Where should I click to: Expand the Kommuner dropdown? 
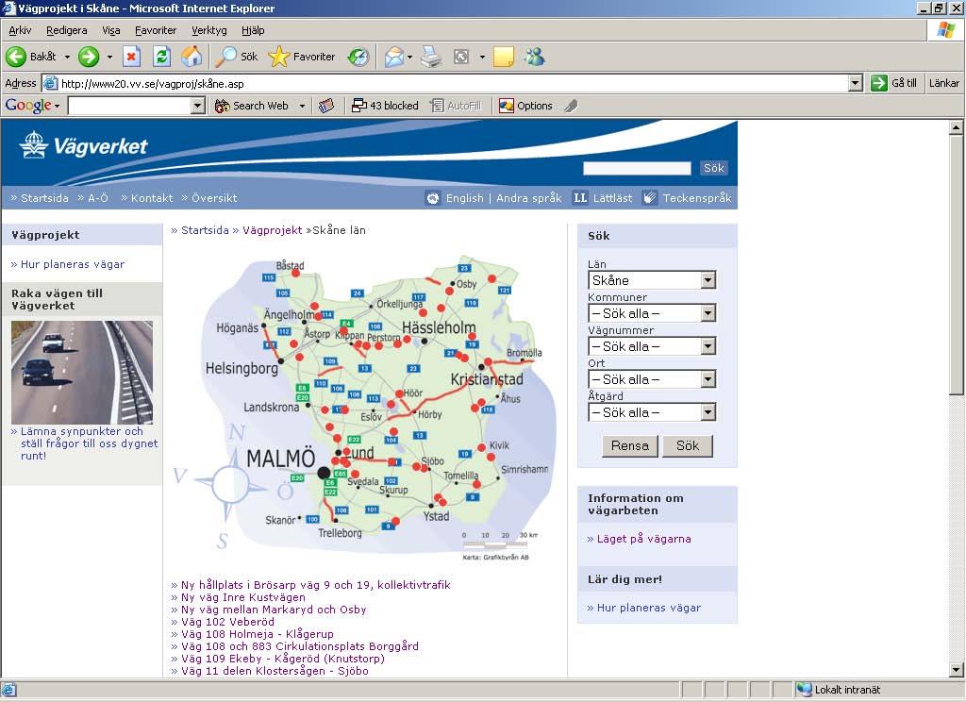708,313
